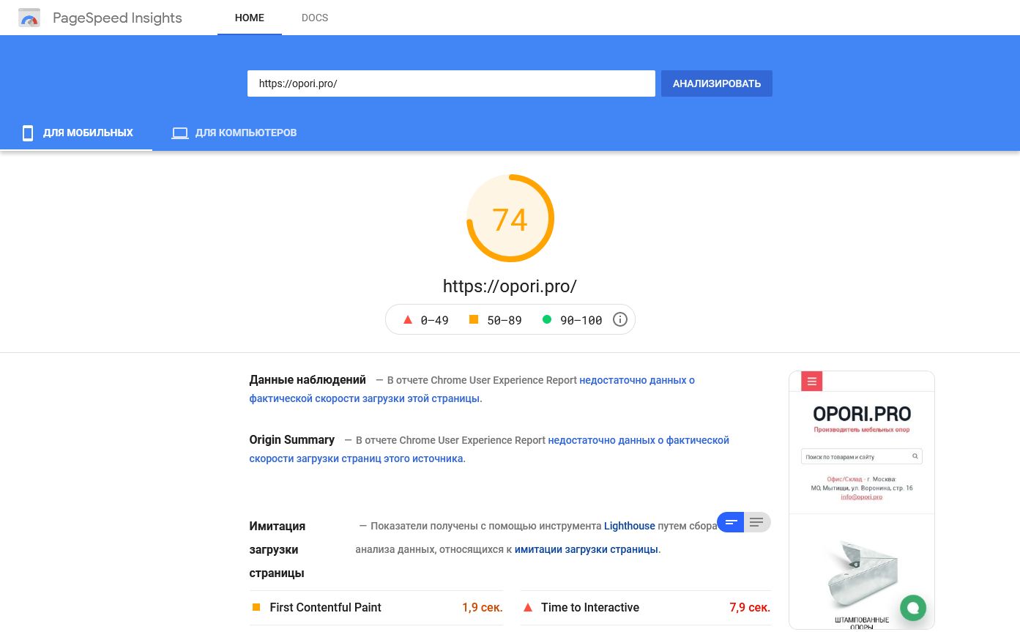Click the 50–89 range label in the legend
Viewport: 1020px width, 632px height.
pos(505,320)
